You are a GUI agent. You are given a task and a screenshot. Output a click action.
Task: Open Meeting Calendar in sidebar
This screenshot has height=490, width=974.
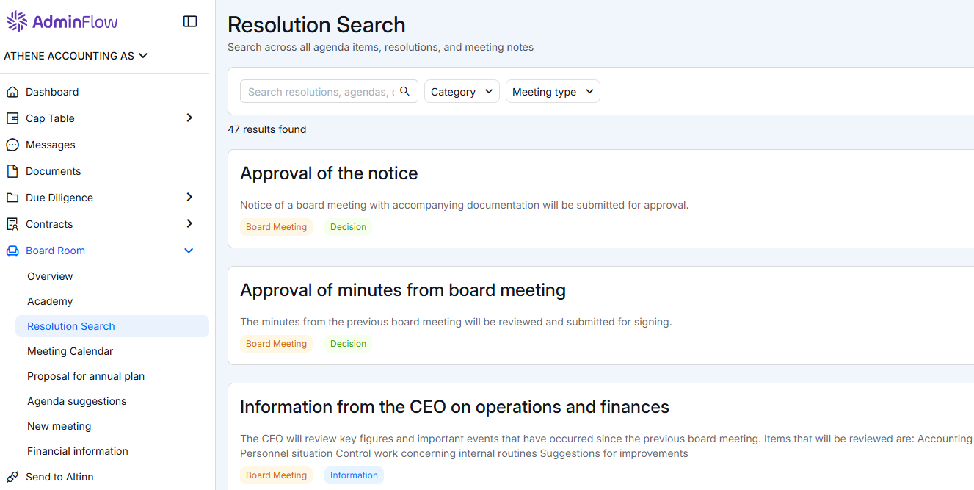pos(70,351)
